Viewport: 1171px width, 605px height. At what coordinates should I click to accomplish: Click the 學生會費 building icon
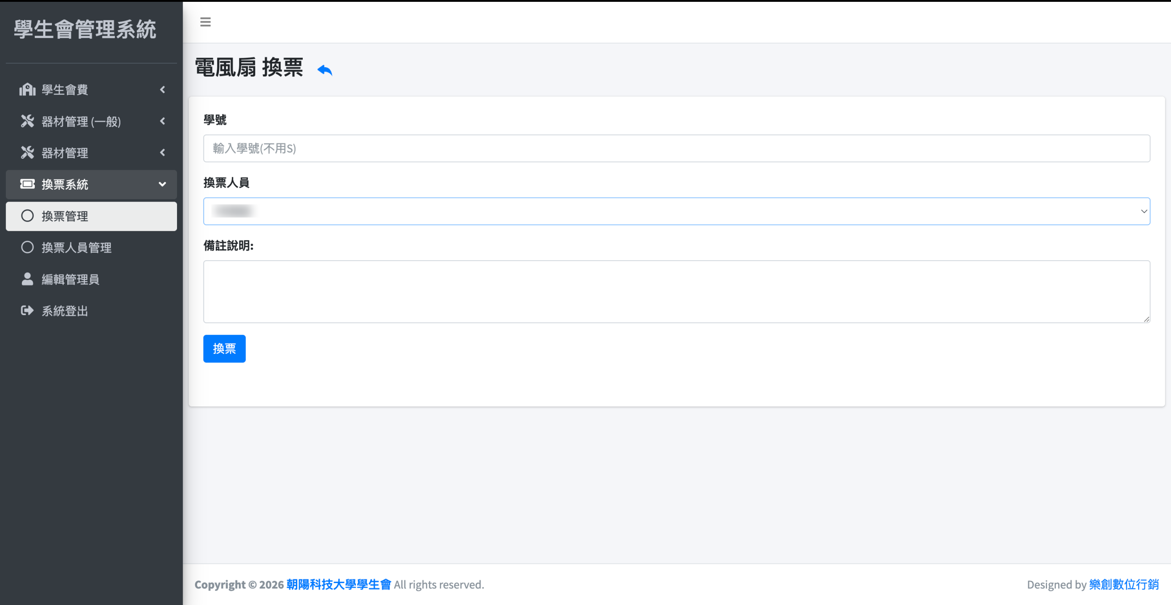(27, 90)
